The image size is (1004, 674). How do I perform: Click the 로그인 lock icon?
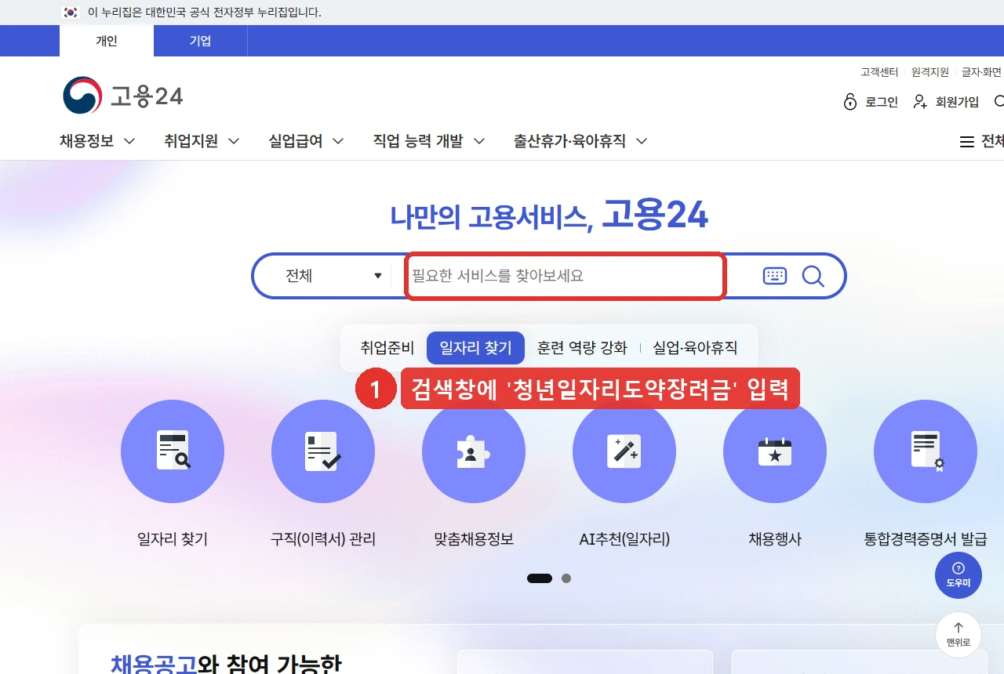pyautogui.click(x=850, y=102)
